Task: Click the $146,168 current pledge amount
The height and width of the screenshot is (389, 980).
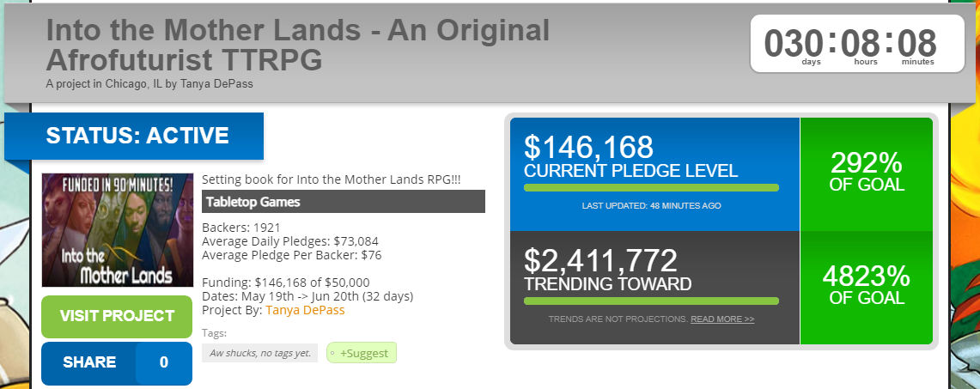Action: click(589, 147)
